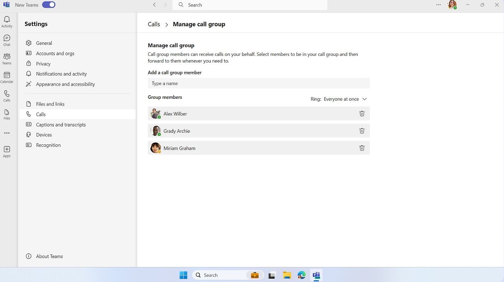Viewport: 504px width, 282px height.
Task: Open the Windows Start menu
Action: click(184, 275)
